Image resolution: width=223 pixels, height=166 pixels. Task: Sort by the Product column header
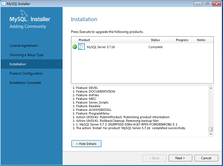[108, 40]
